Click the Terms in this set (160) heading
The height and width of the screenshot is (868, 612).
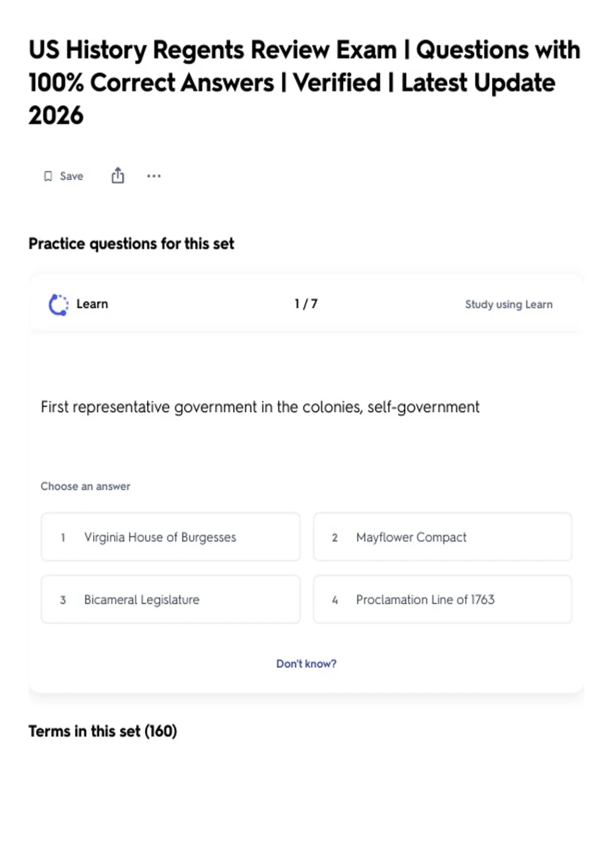[103, 731]
